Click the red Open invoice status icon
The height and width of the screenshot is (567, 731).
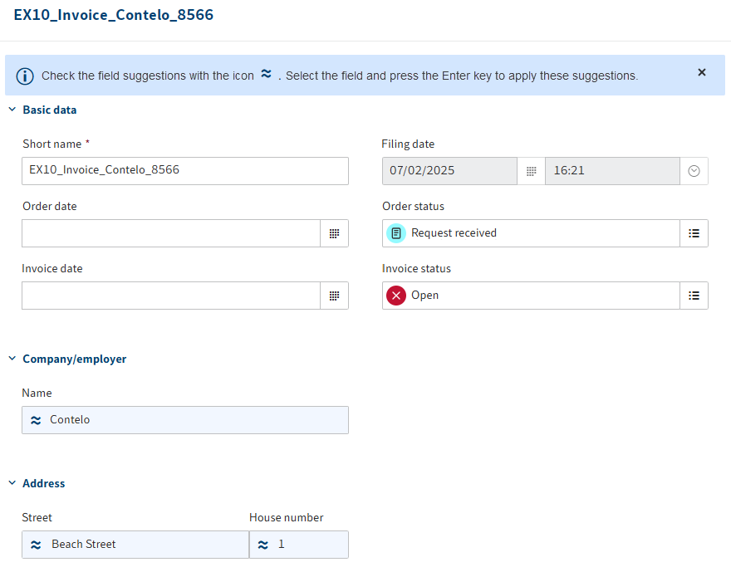click(395, 296)
